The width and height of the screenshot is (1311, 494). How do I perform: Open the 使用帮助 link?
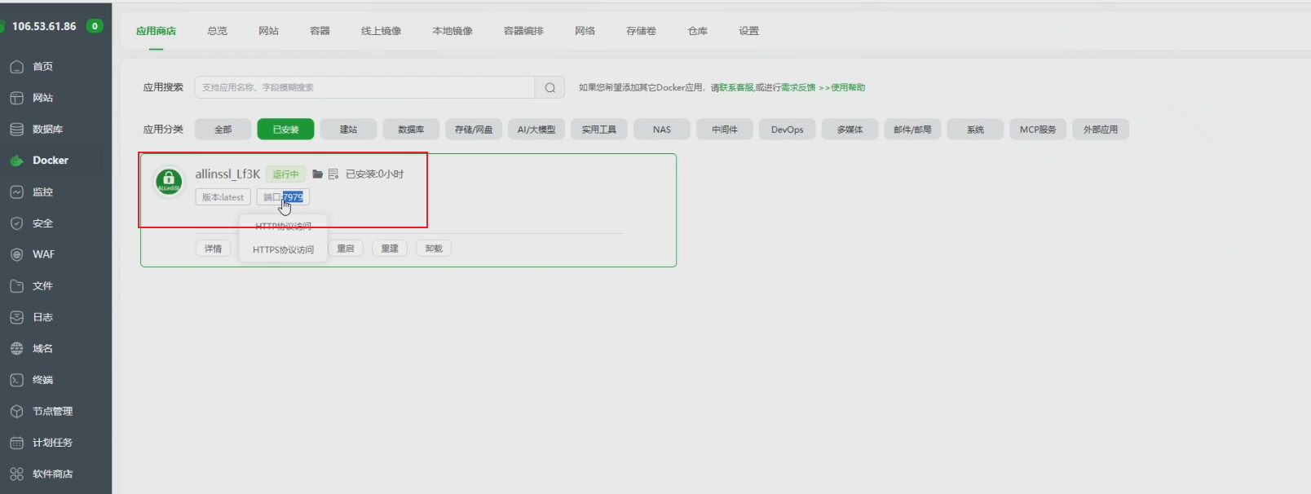tap(848, 87)
